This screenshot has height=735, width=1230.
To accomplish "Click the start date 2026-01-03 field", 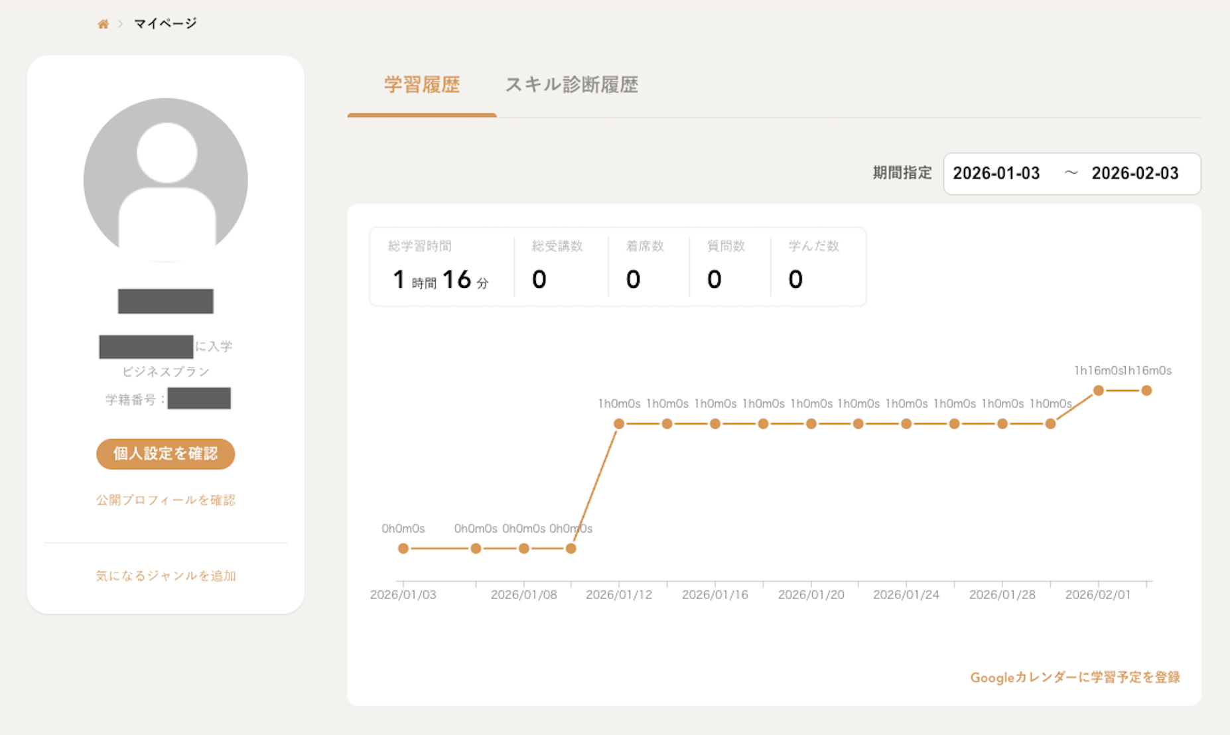I will (x=996, y=174).
